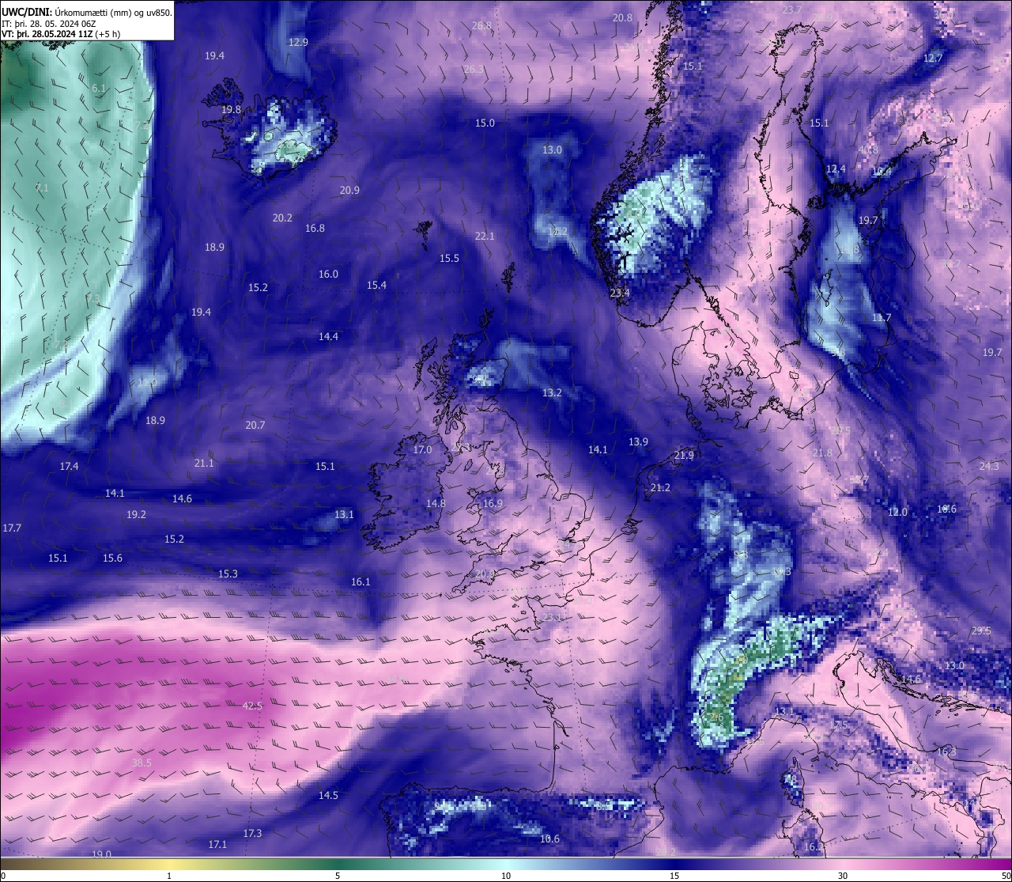The height and width of the screenshot is (882, 1012).
Task: Click the 10.6 value over Spain
Action: 549,838
